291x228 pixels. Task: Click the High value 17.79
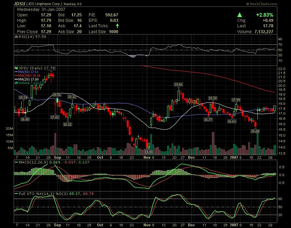tap(46, 20)
